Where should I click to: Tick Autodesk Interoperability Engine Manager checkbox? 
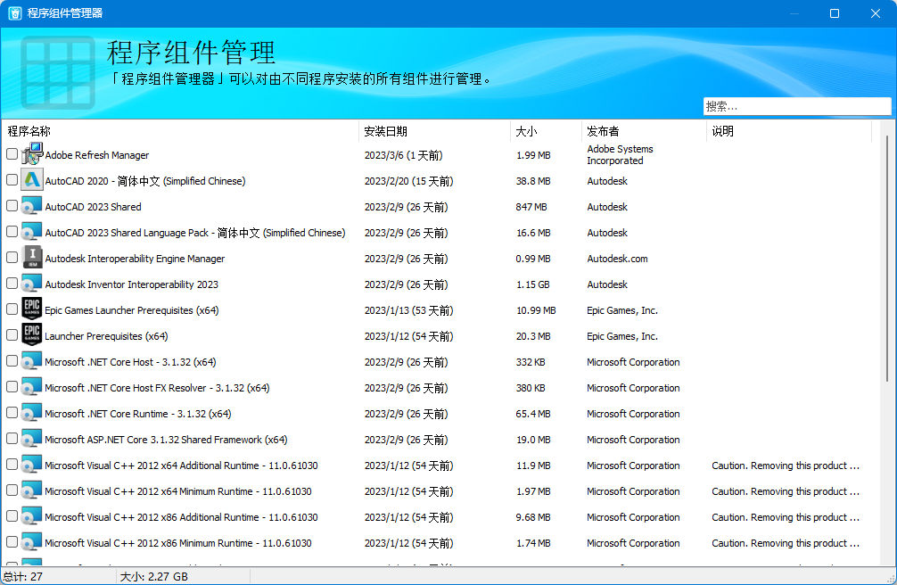[12, 258]
